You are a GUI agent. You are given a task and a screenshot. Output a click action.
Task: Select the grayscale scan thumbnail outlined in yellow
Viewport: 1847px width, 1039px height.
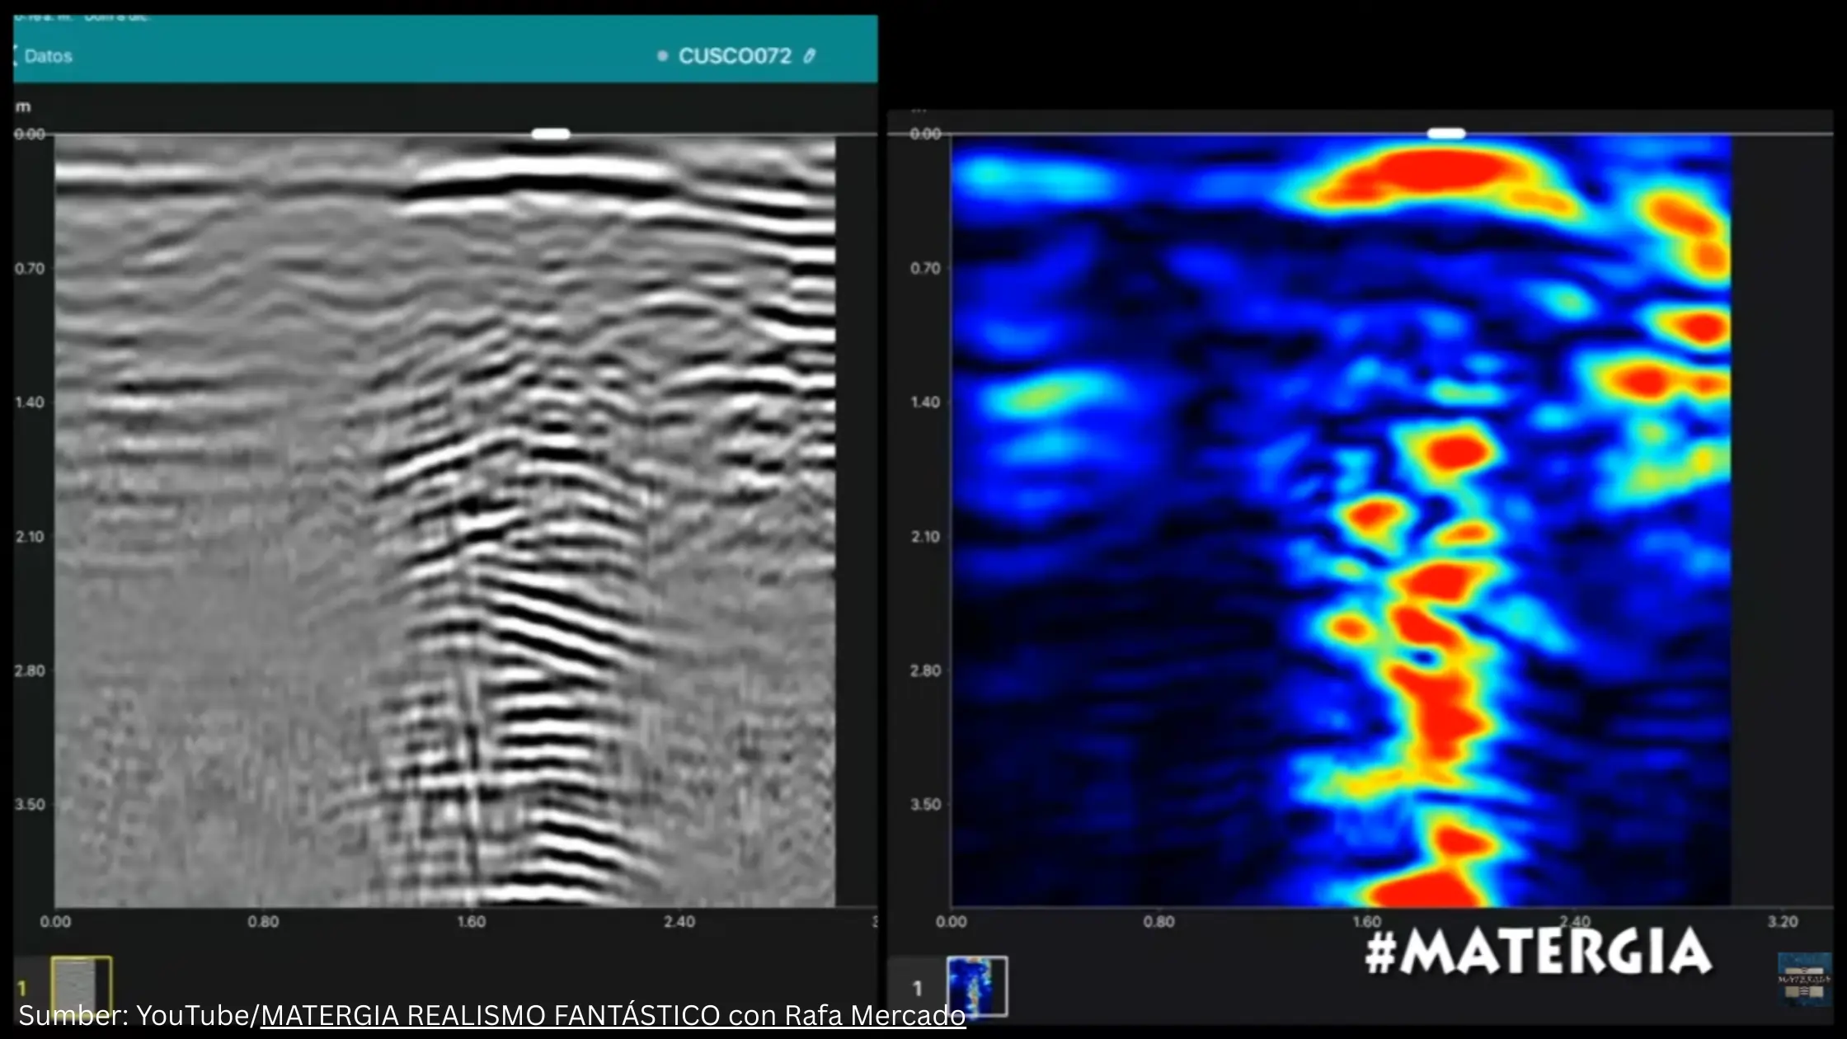click(81, 981)
